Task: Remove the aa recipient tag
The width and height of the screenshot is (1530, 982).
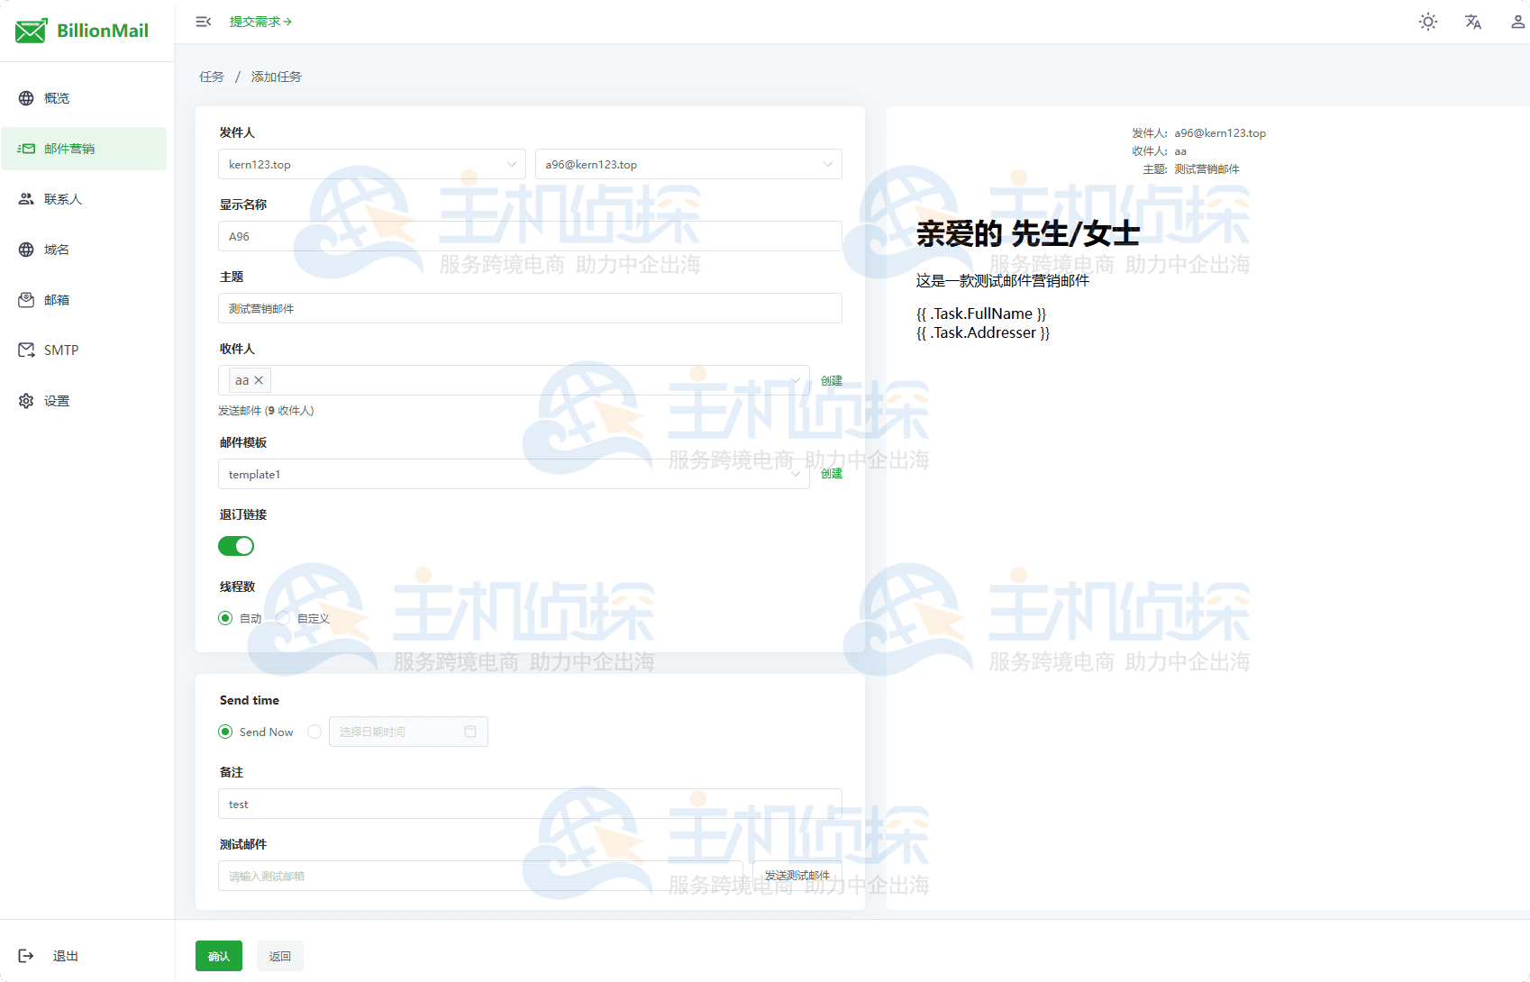Action: coord(259,379)
